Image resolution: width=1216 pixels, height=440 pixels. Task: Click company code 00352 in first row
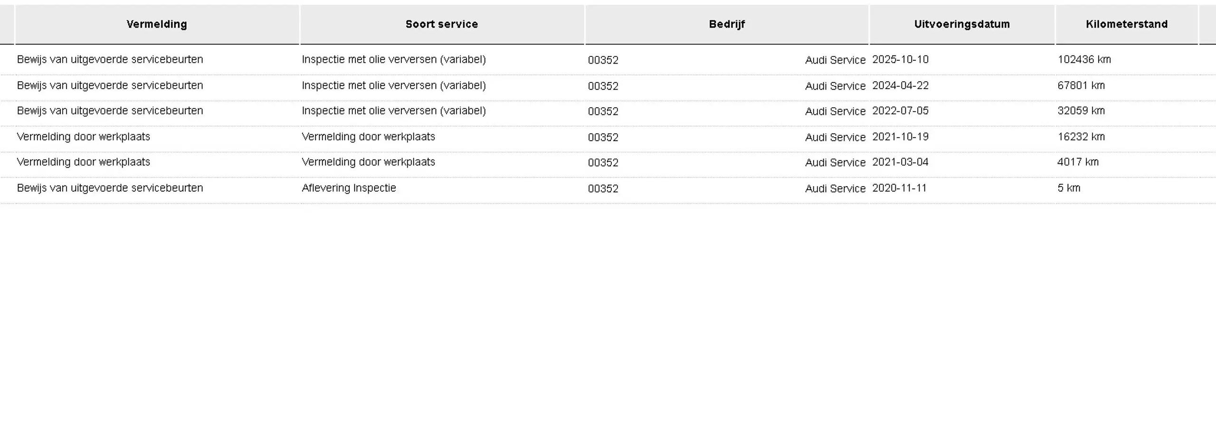pyautogui.click(x=603, y=60)
